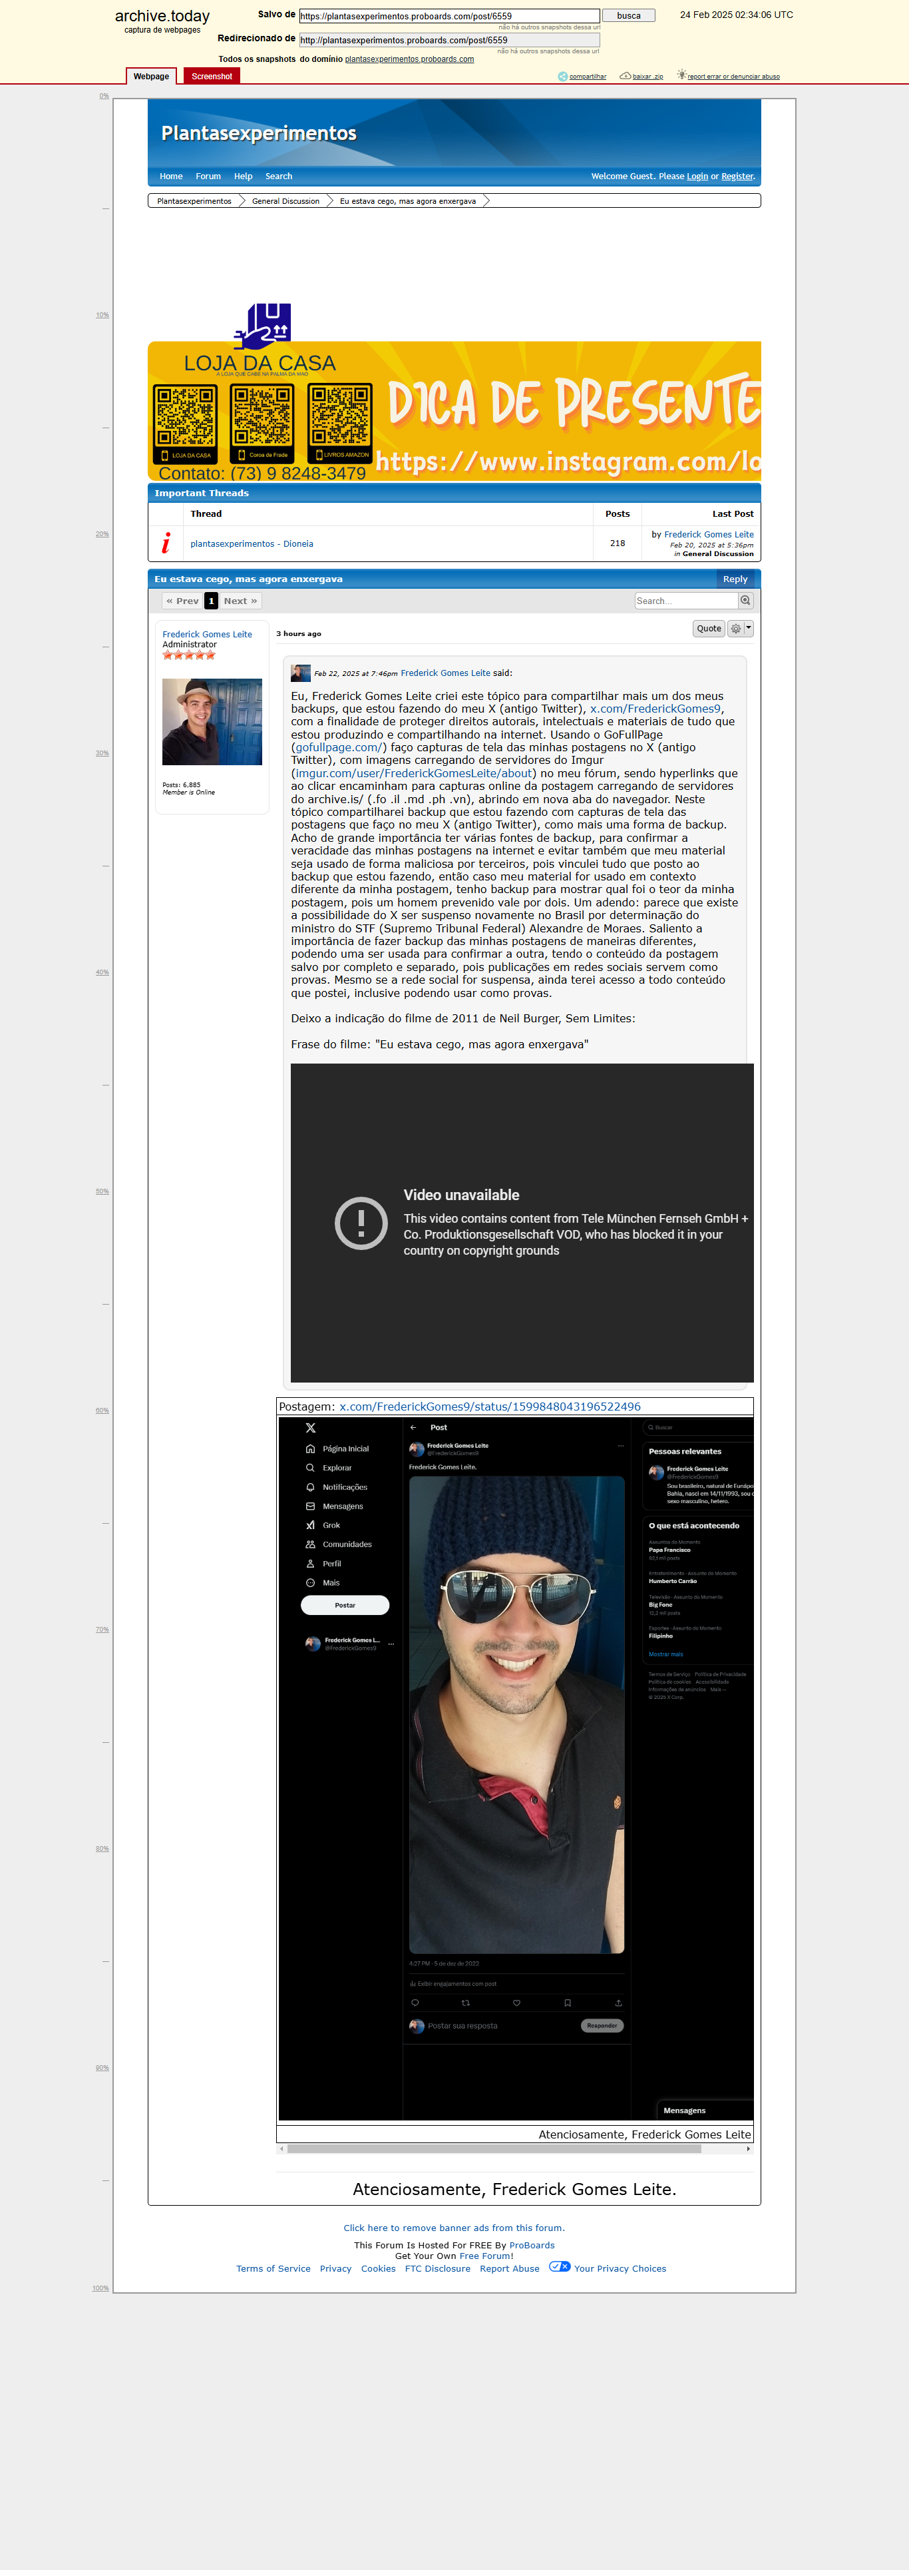Click the thread title breadcrumb
The width and height of the screenshot is (909, 2570).
(408, 200)
